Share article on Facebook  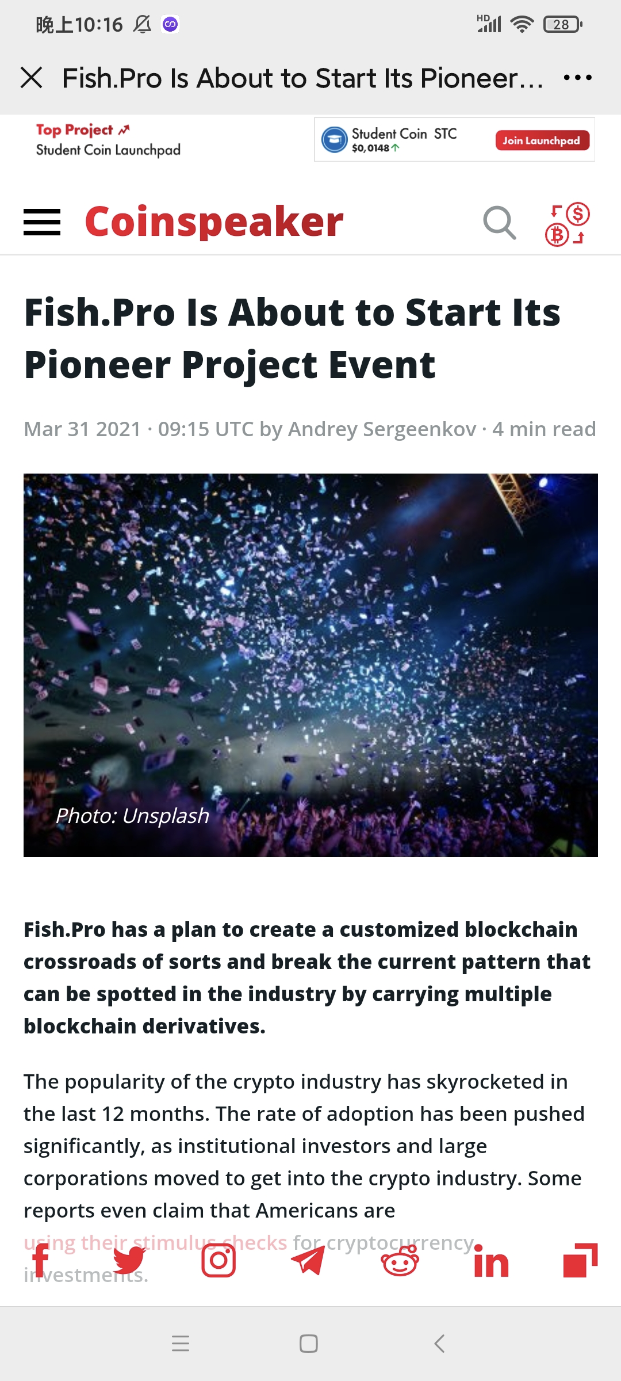40,1260
